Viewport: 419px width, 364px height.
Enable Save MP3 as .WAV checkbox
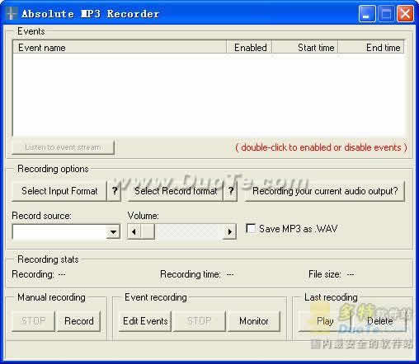(251, 228)
